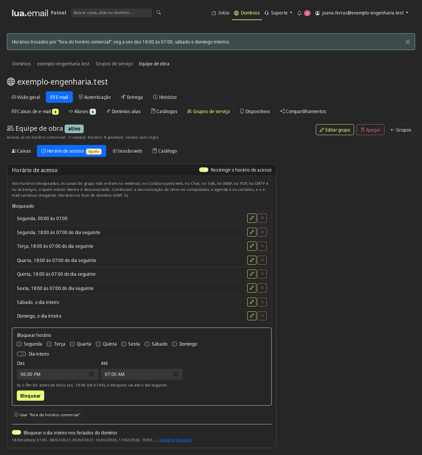Image resolution: width=422 pixels, height=455 pixels.
Task: Go to the Autenticação tab
Action: (95, 97)
